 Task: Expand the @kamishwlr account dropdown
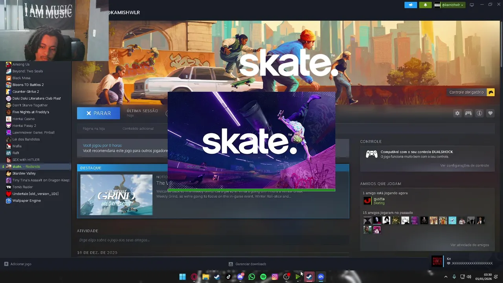(449, 5)
